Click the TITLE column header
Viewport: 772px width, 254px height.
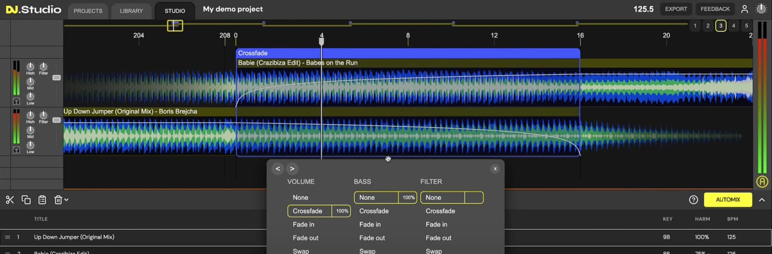tap(41, 219)
